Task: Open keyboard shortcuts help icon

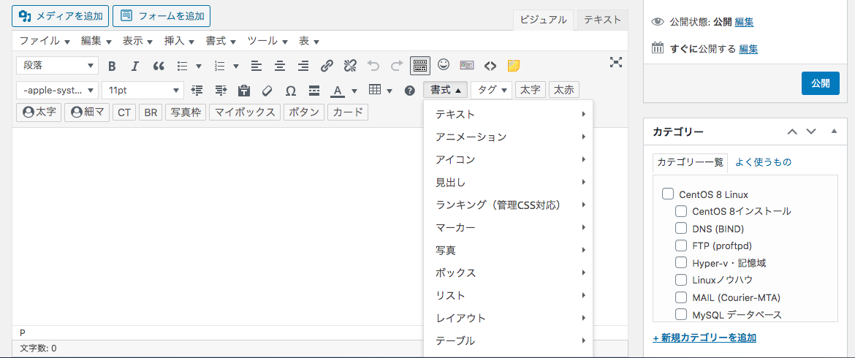Action: tap(409, 91)
